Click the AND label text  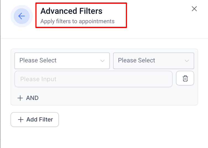click(x=32, y=98)
